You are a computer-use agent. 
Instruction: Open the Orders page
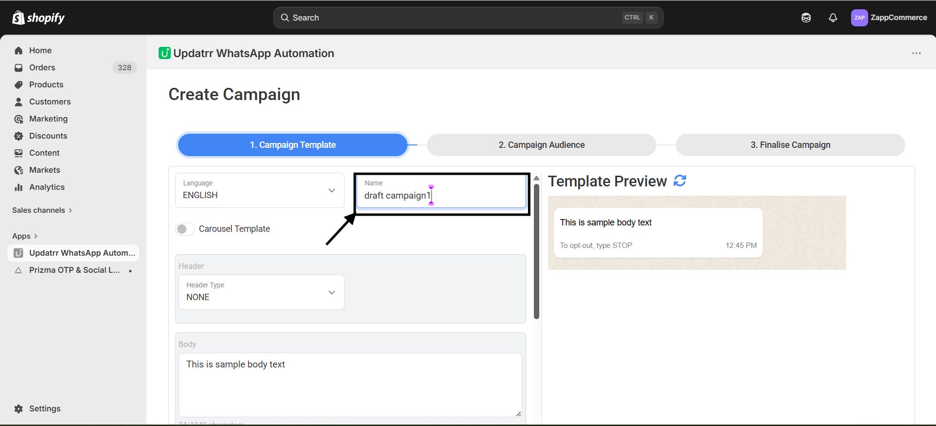tap(42, 67)
